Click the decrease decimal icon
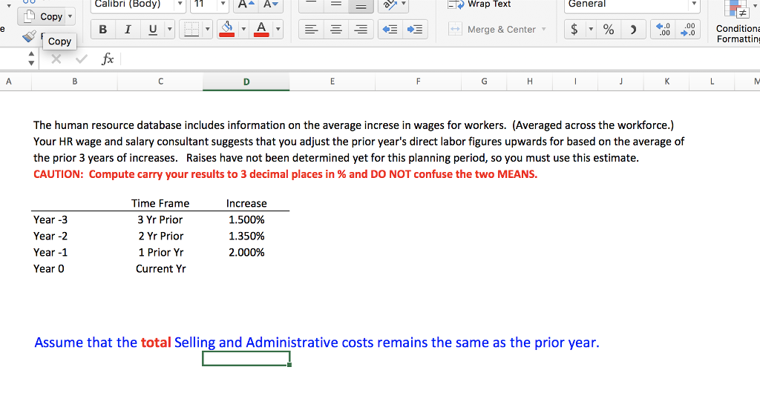The image size is (760, 410). coord(689,30)
